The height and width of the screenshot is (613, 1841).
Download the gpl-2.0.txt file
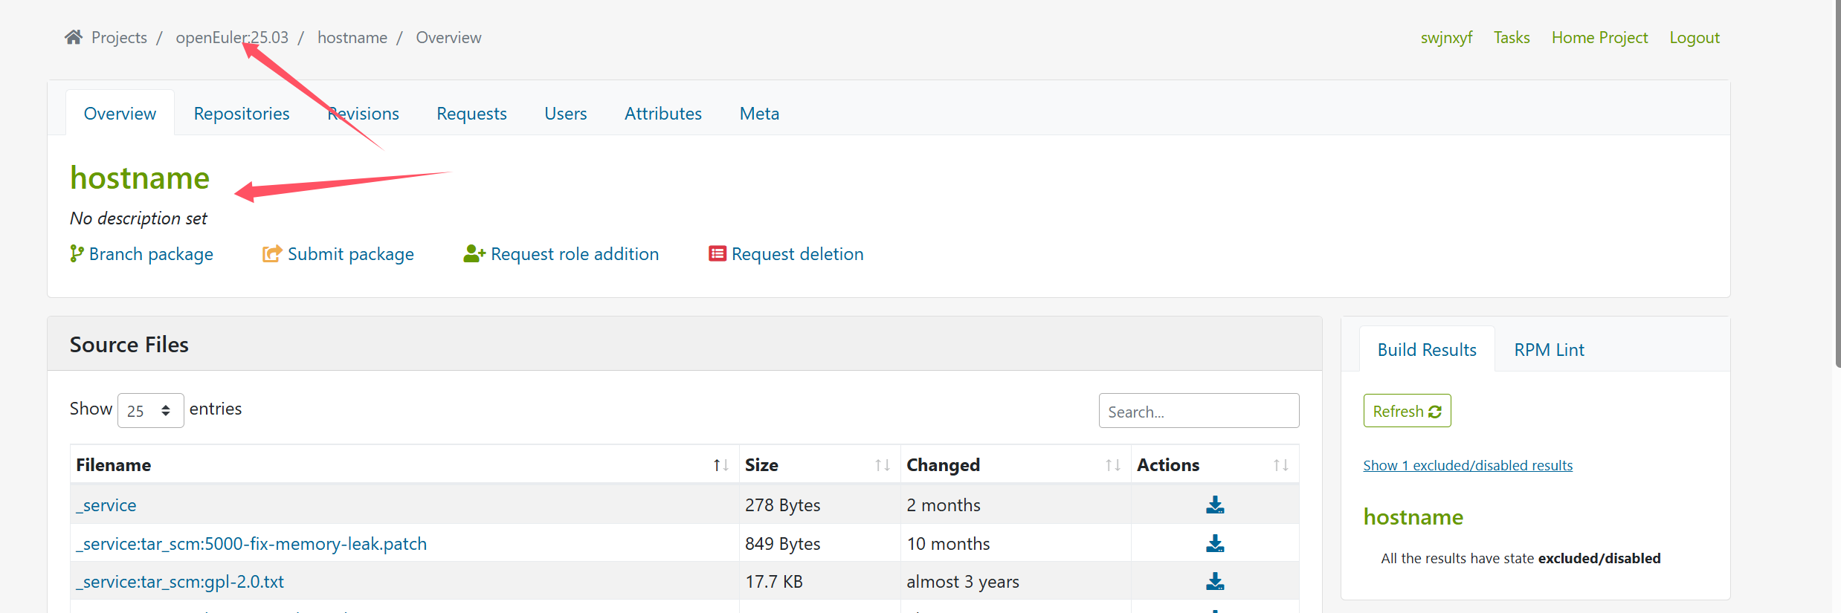click(1215, 582)
